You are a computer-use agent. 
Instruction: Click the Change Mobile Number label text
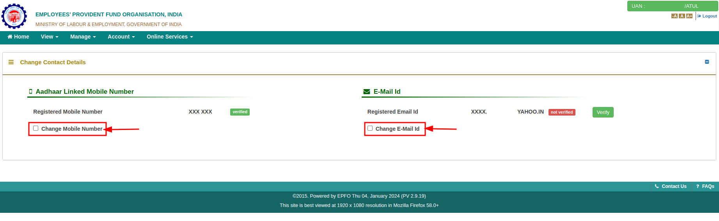pos(72,129)
